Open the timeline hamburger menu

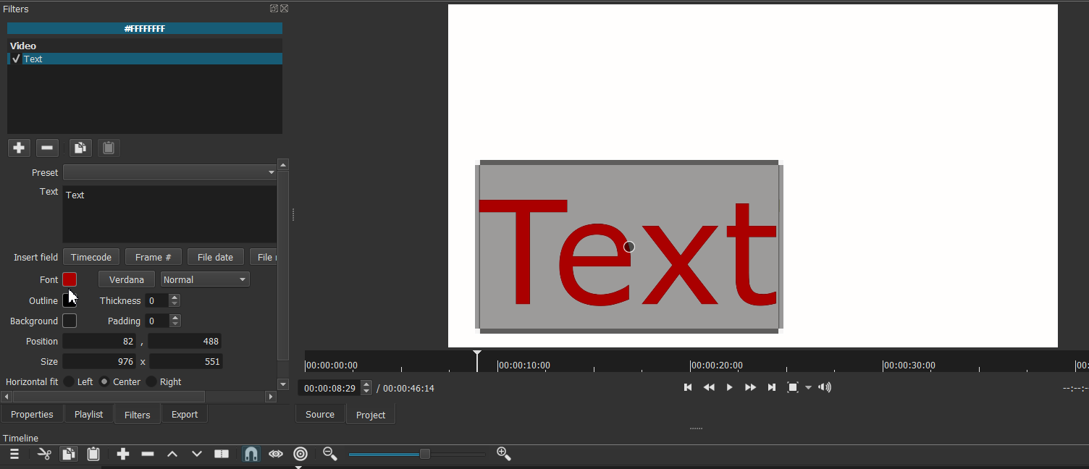pos(14,454)
